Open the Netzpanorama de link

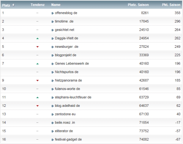(x=68, y=80)
